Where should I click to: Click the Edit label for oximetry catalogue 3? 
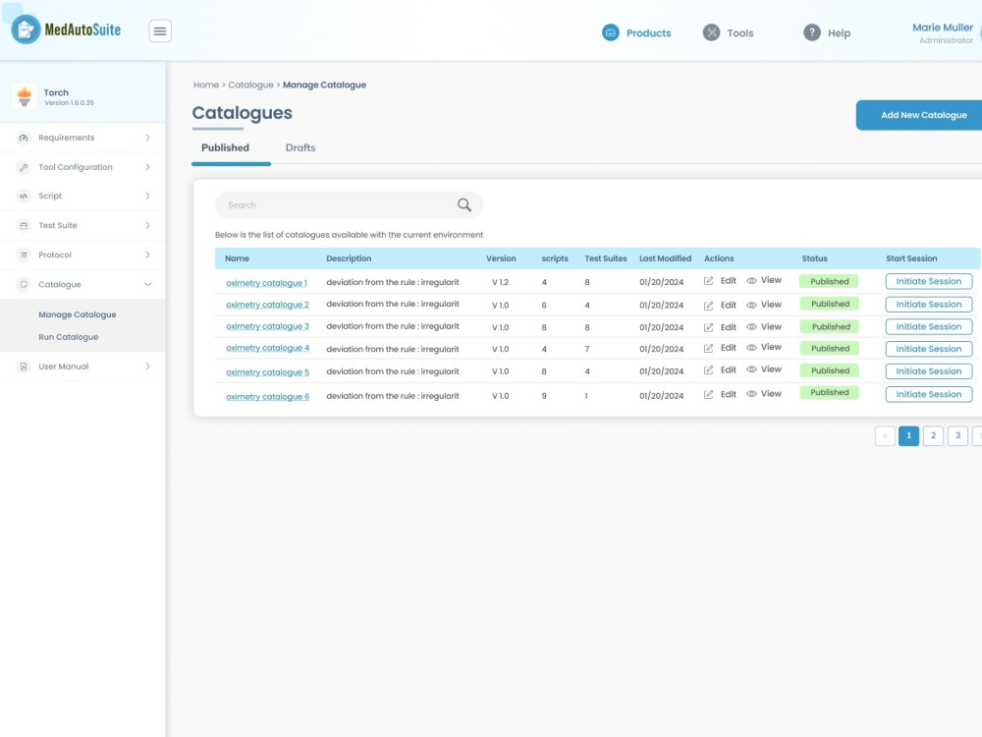[x=729, y=327]
